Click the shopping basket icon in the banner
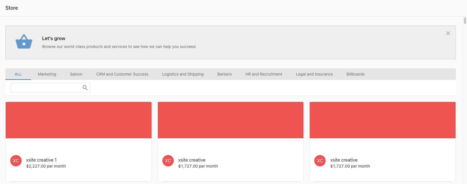467x184 pixels. (24, 42)
